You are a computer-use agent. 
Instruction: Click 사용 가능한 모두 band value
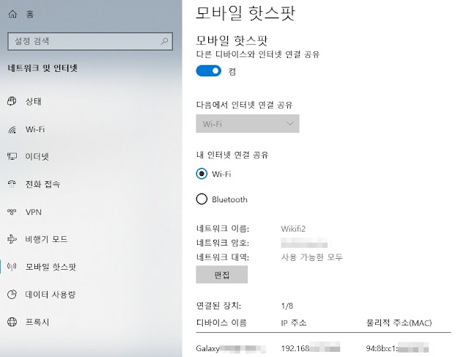click(x=311, y=257)
